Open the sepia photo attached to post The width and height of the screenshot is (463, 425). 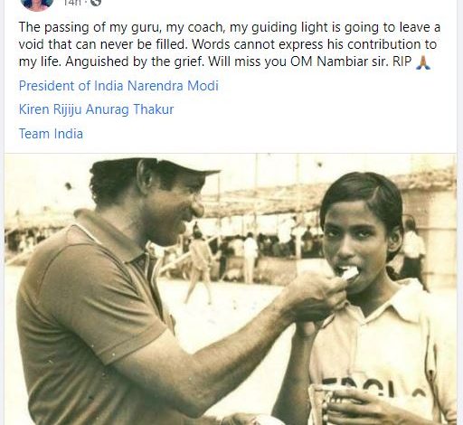[x=231, y=288]
